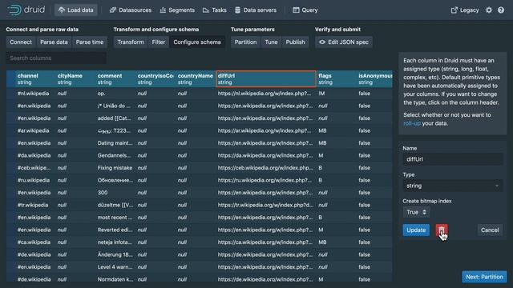This screenshot has width=513, height=288.
Task: Follow the roll-up link
Action: [411, 123]
